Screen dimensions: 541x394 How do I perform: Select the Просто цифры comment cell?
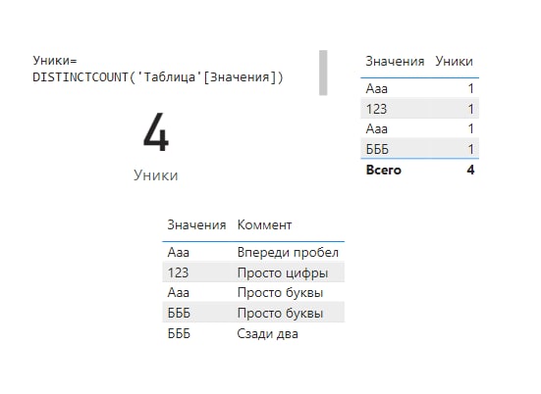tap(283, 272)
